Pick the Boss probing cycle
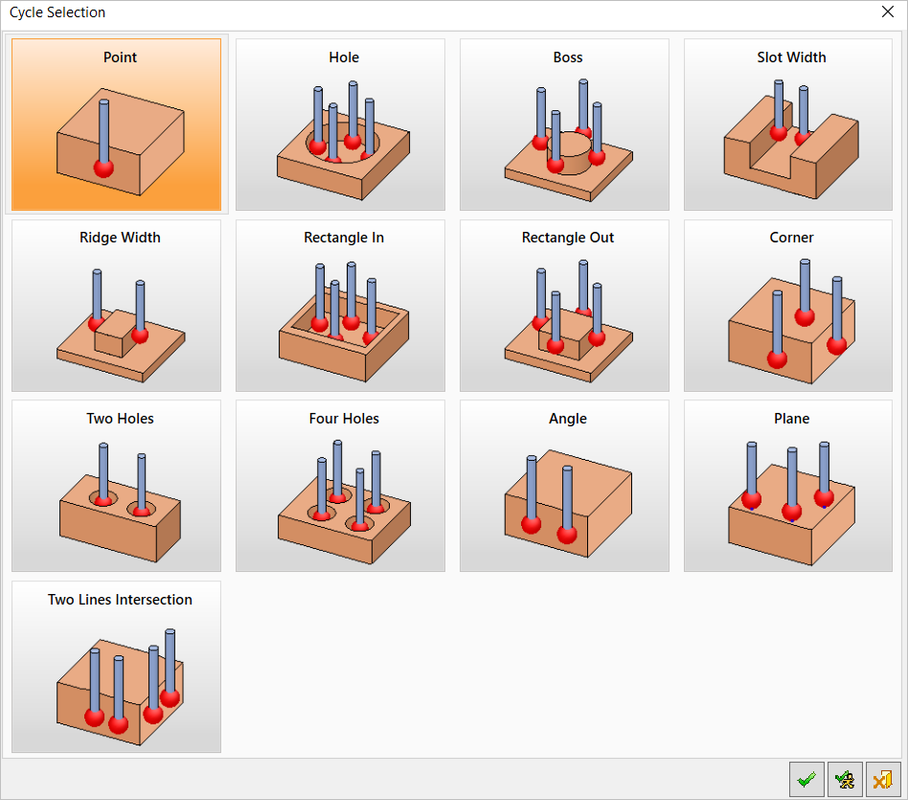908x800 pixels. tap(564, 125)
